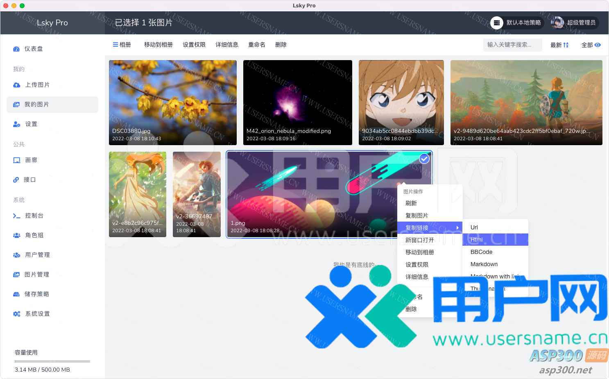Viewport: 609px width, 379px height.
Task: Select the v2-36697487 thumbnail
Action: coord(197,194)
